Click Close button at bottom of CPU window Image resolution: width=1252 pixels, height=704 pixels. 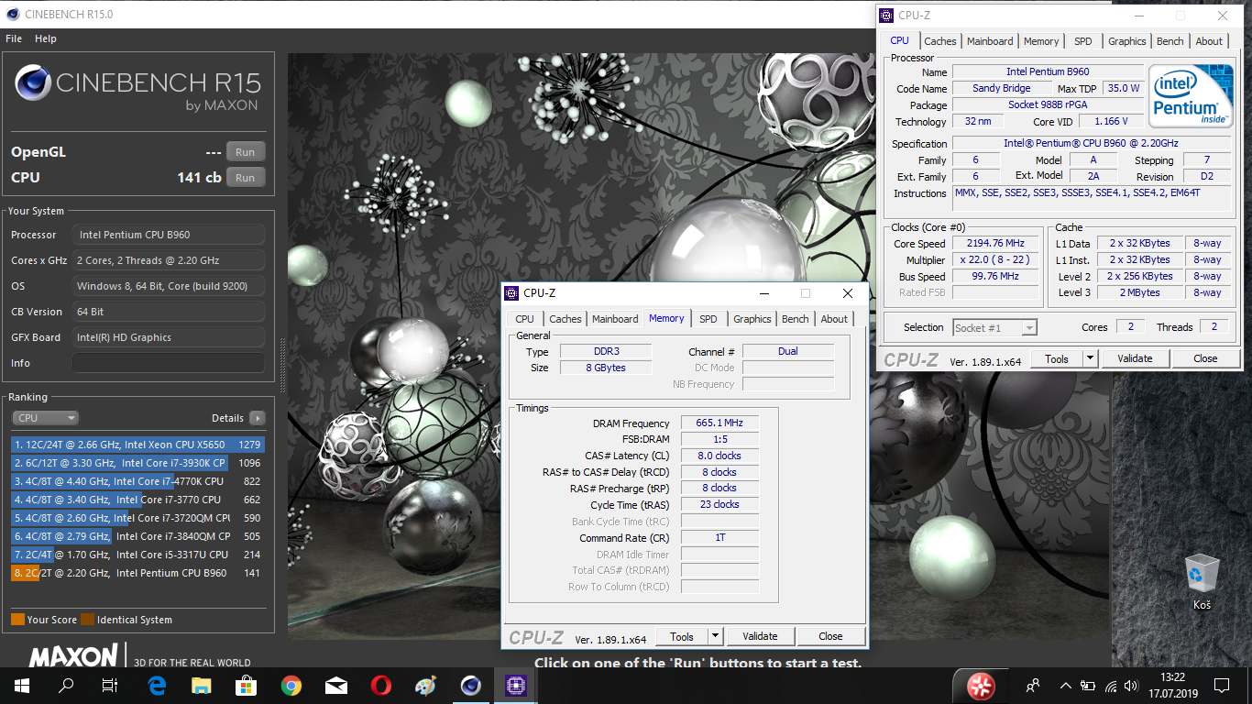pos(1205,358)
